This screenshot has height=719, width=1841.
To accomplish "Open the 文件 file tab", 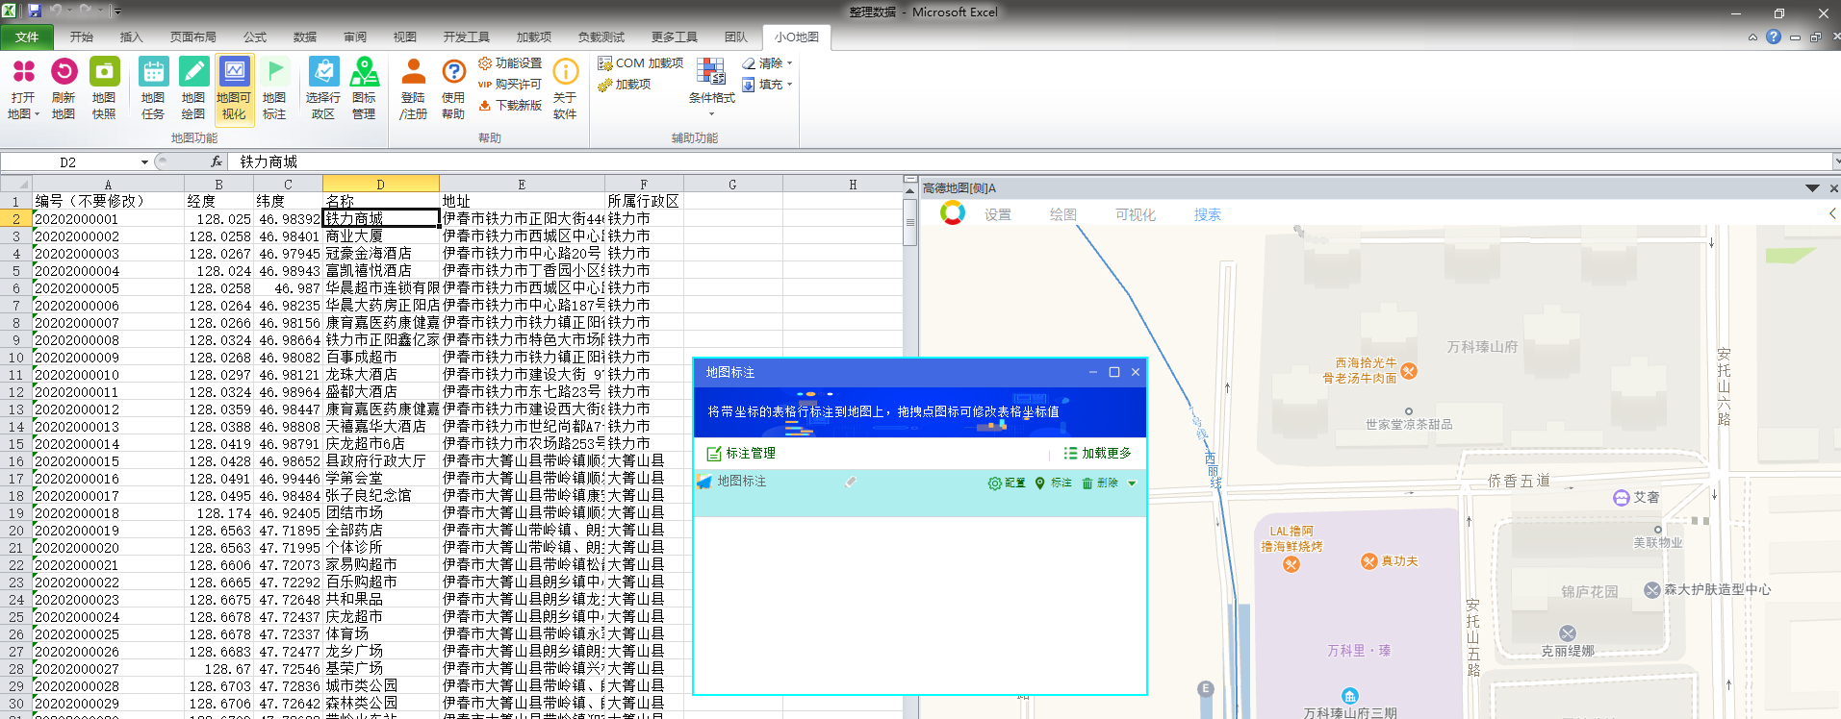I will (27, 37).
